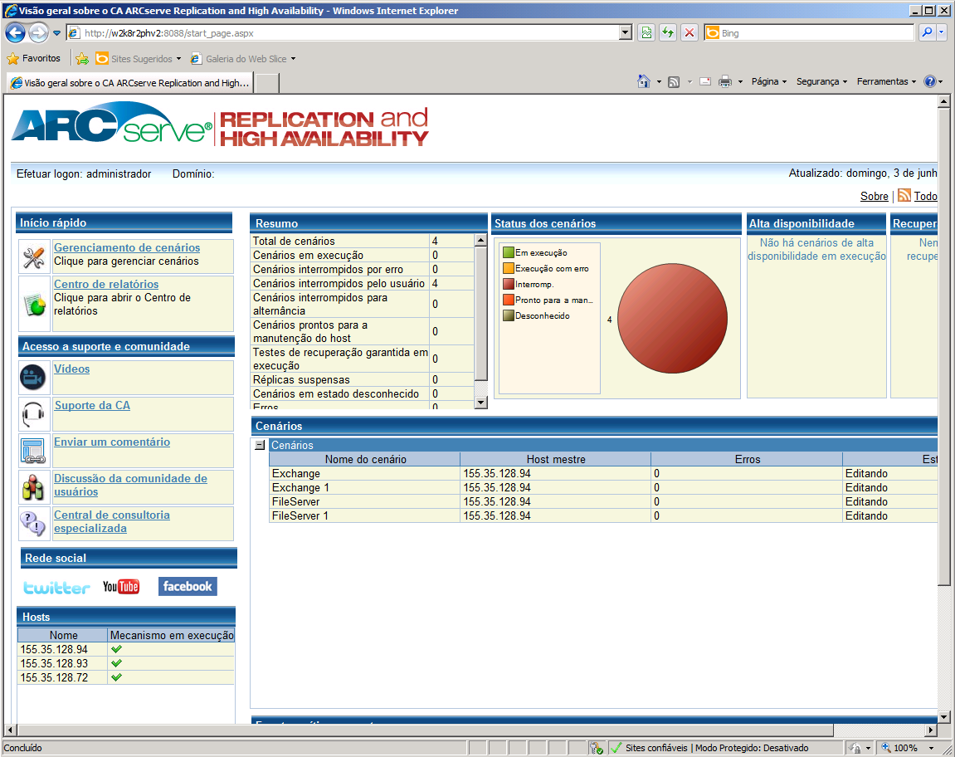
Task: Open the address bar URL dropdown
Action: click(x=626, y=33)
